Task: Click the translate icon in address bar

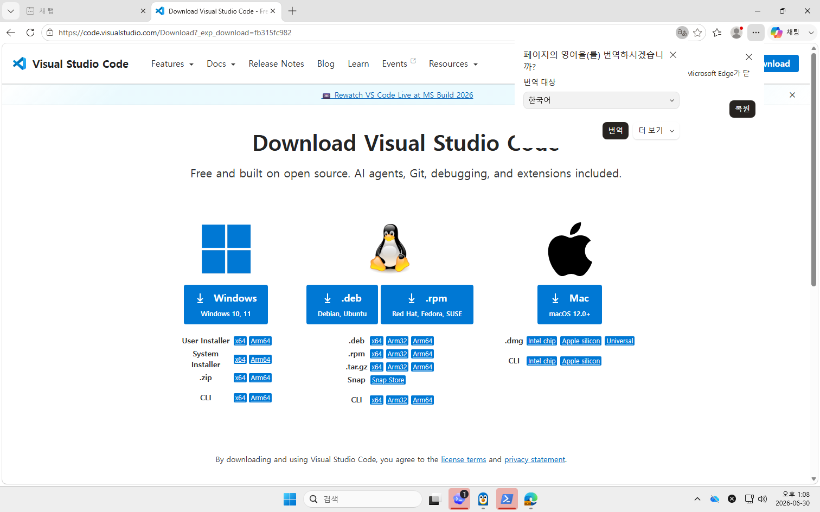Action: pos(682,33)
